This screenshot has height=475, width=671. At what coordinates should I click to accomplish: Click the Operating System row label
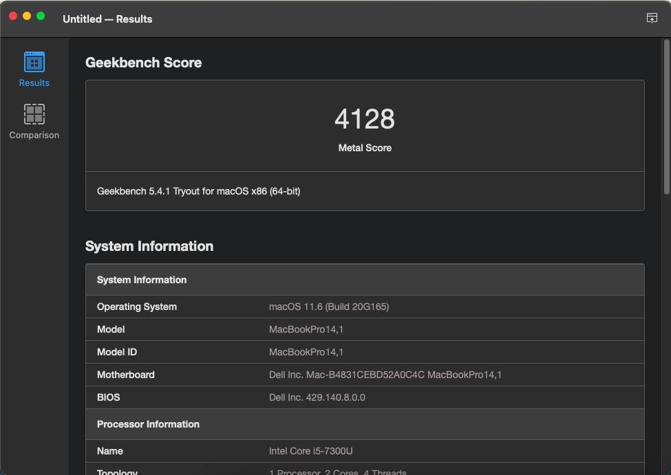(x=137, y=307)
